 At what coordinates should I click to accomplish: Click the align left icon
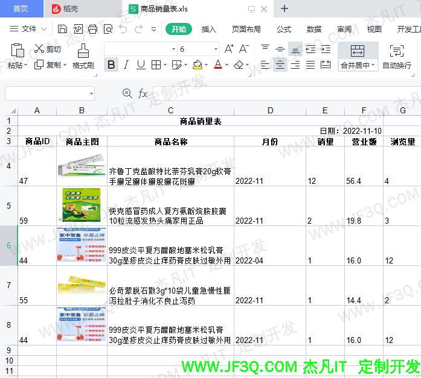point(265,65)
